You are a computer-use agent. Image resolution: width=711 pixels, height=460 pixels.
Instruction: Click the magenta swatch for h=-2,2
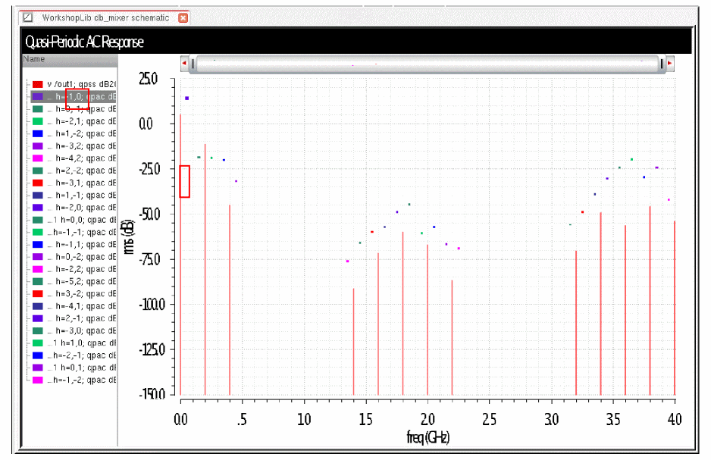[38, 269]
